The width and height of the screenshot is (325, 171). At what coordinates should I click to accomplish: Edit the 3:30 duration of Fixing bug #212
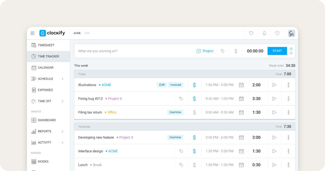click(256, 99)
